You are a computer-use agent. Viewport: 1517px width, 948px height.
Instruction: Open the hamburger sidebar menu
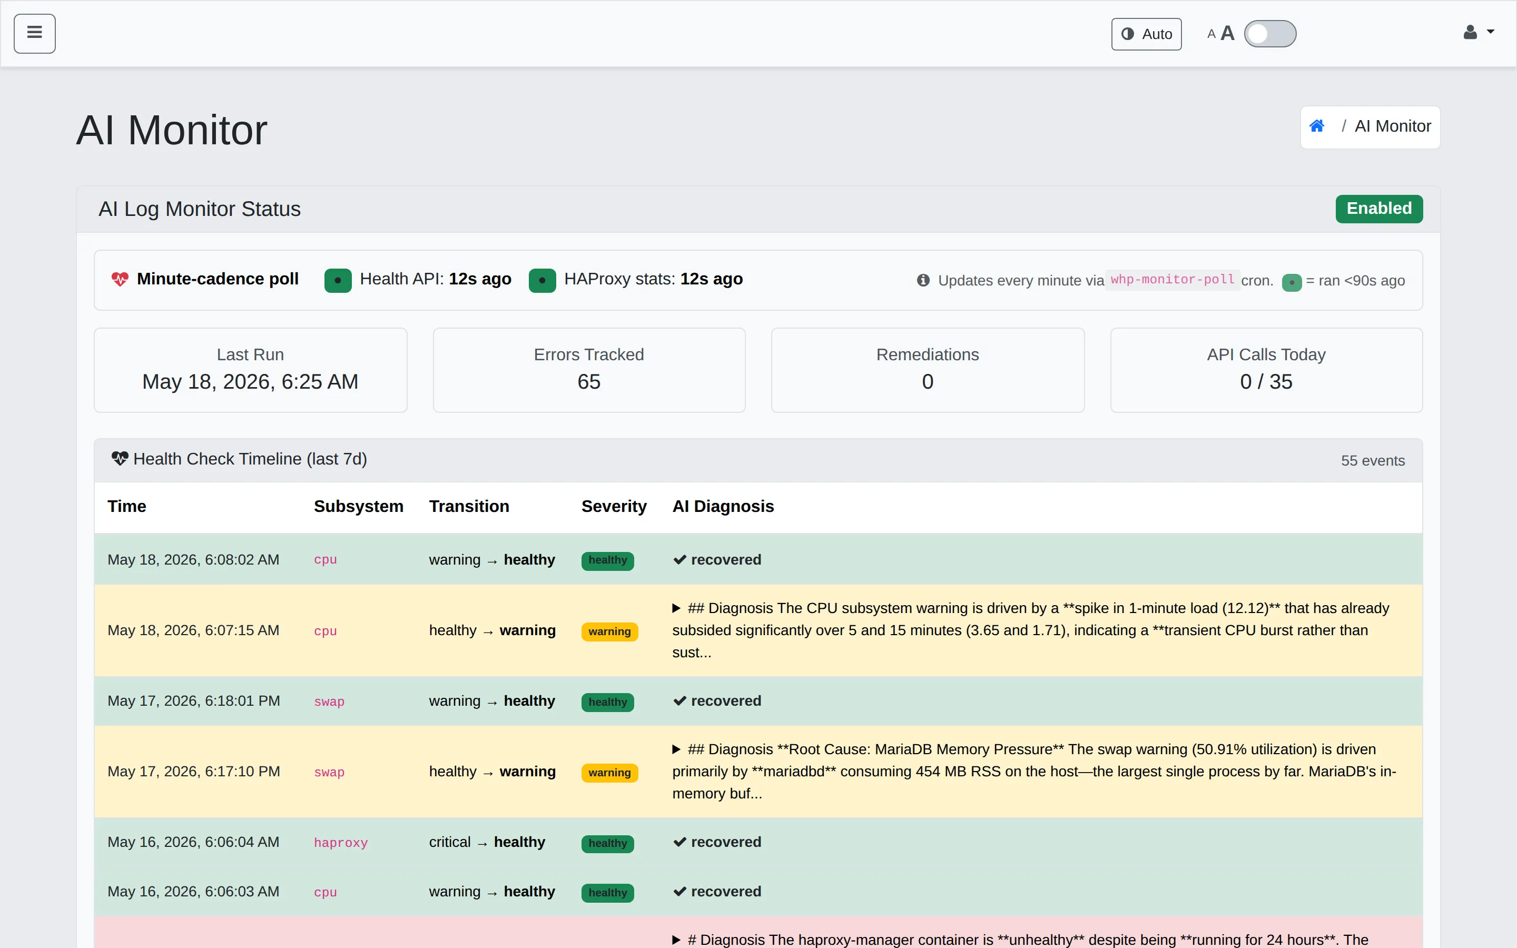point(34,33)
